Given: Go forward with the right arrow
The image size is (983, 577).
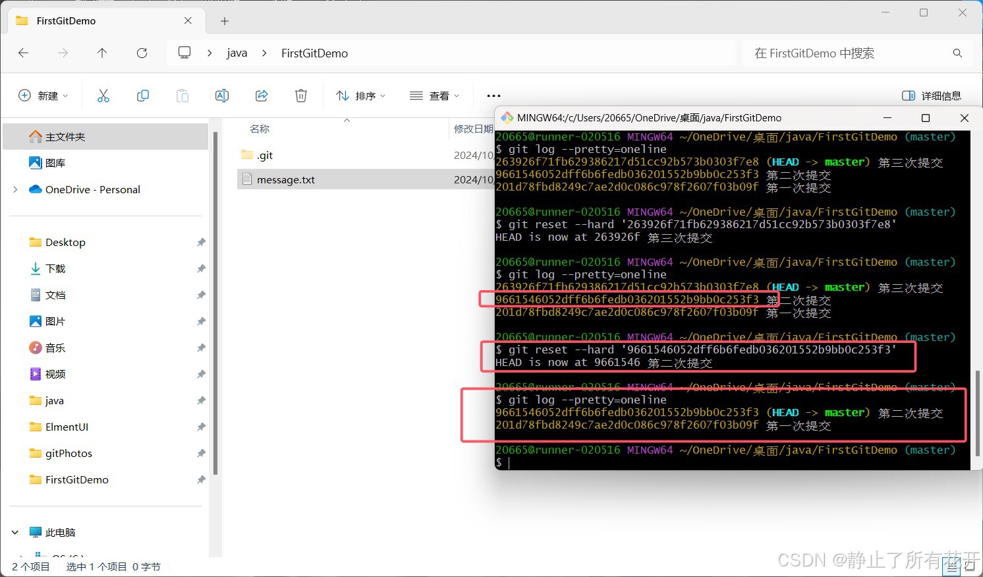Looking at the screenshot, I should pos(63,53).
